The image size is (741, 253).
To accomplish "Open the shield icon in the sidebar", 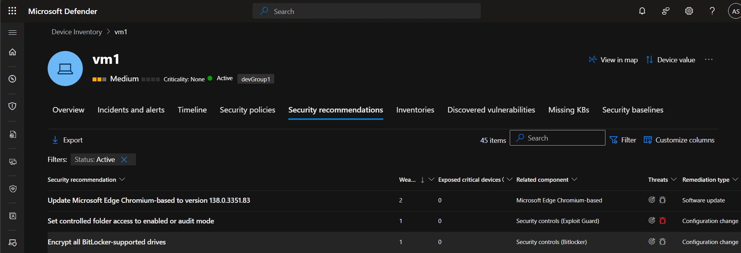I will coord(12,106).
